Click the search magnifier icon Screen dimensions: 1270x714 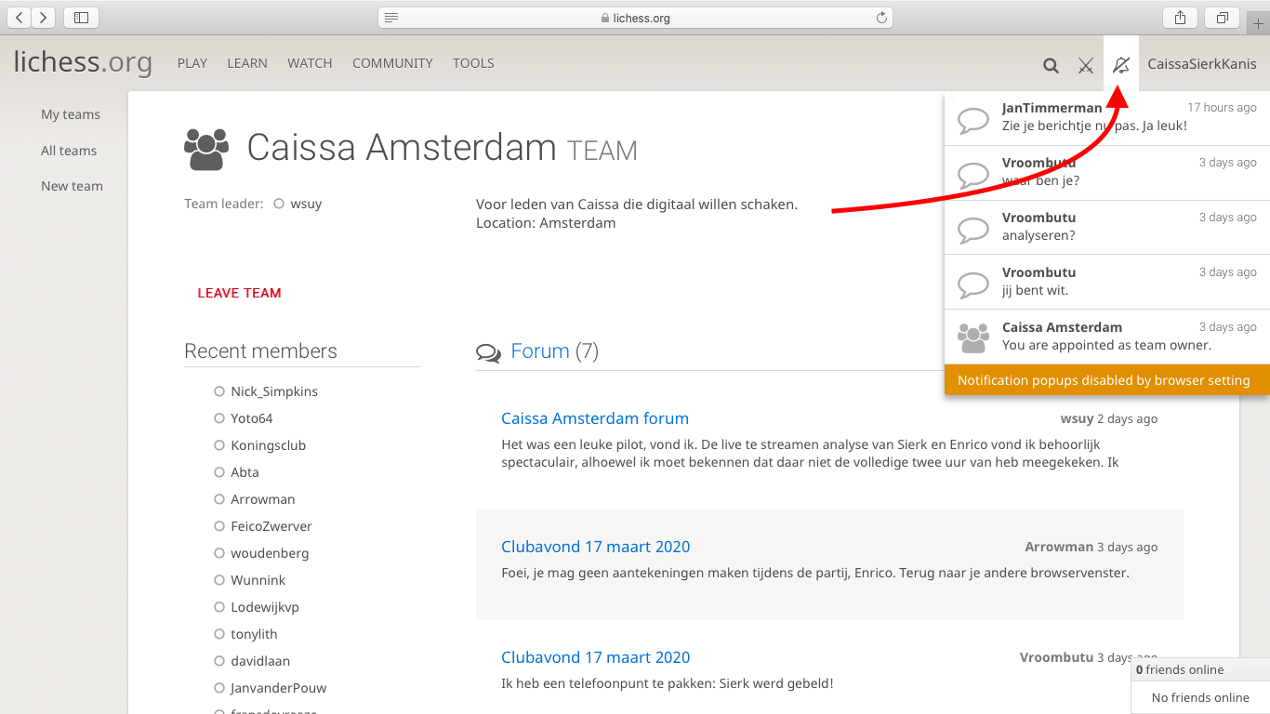point(1051,65)
